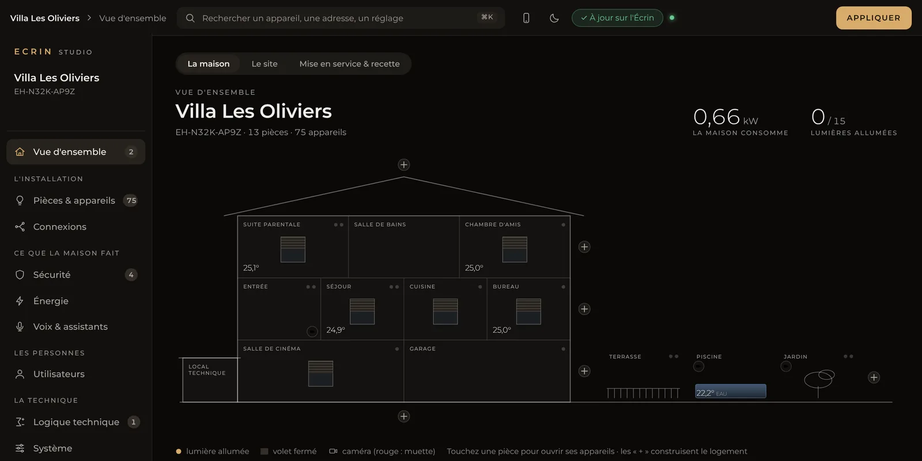Click the Salle de cinéma shutter icon
922x461 pixels.
coord(320,374)
